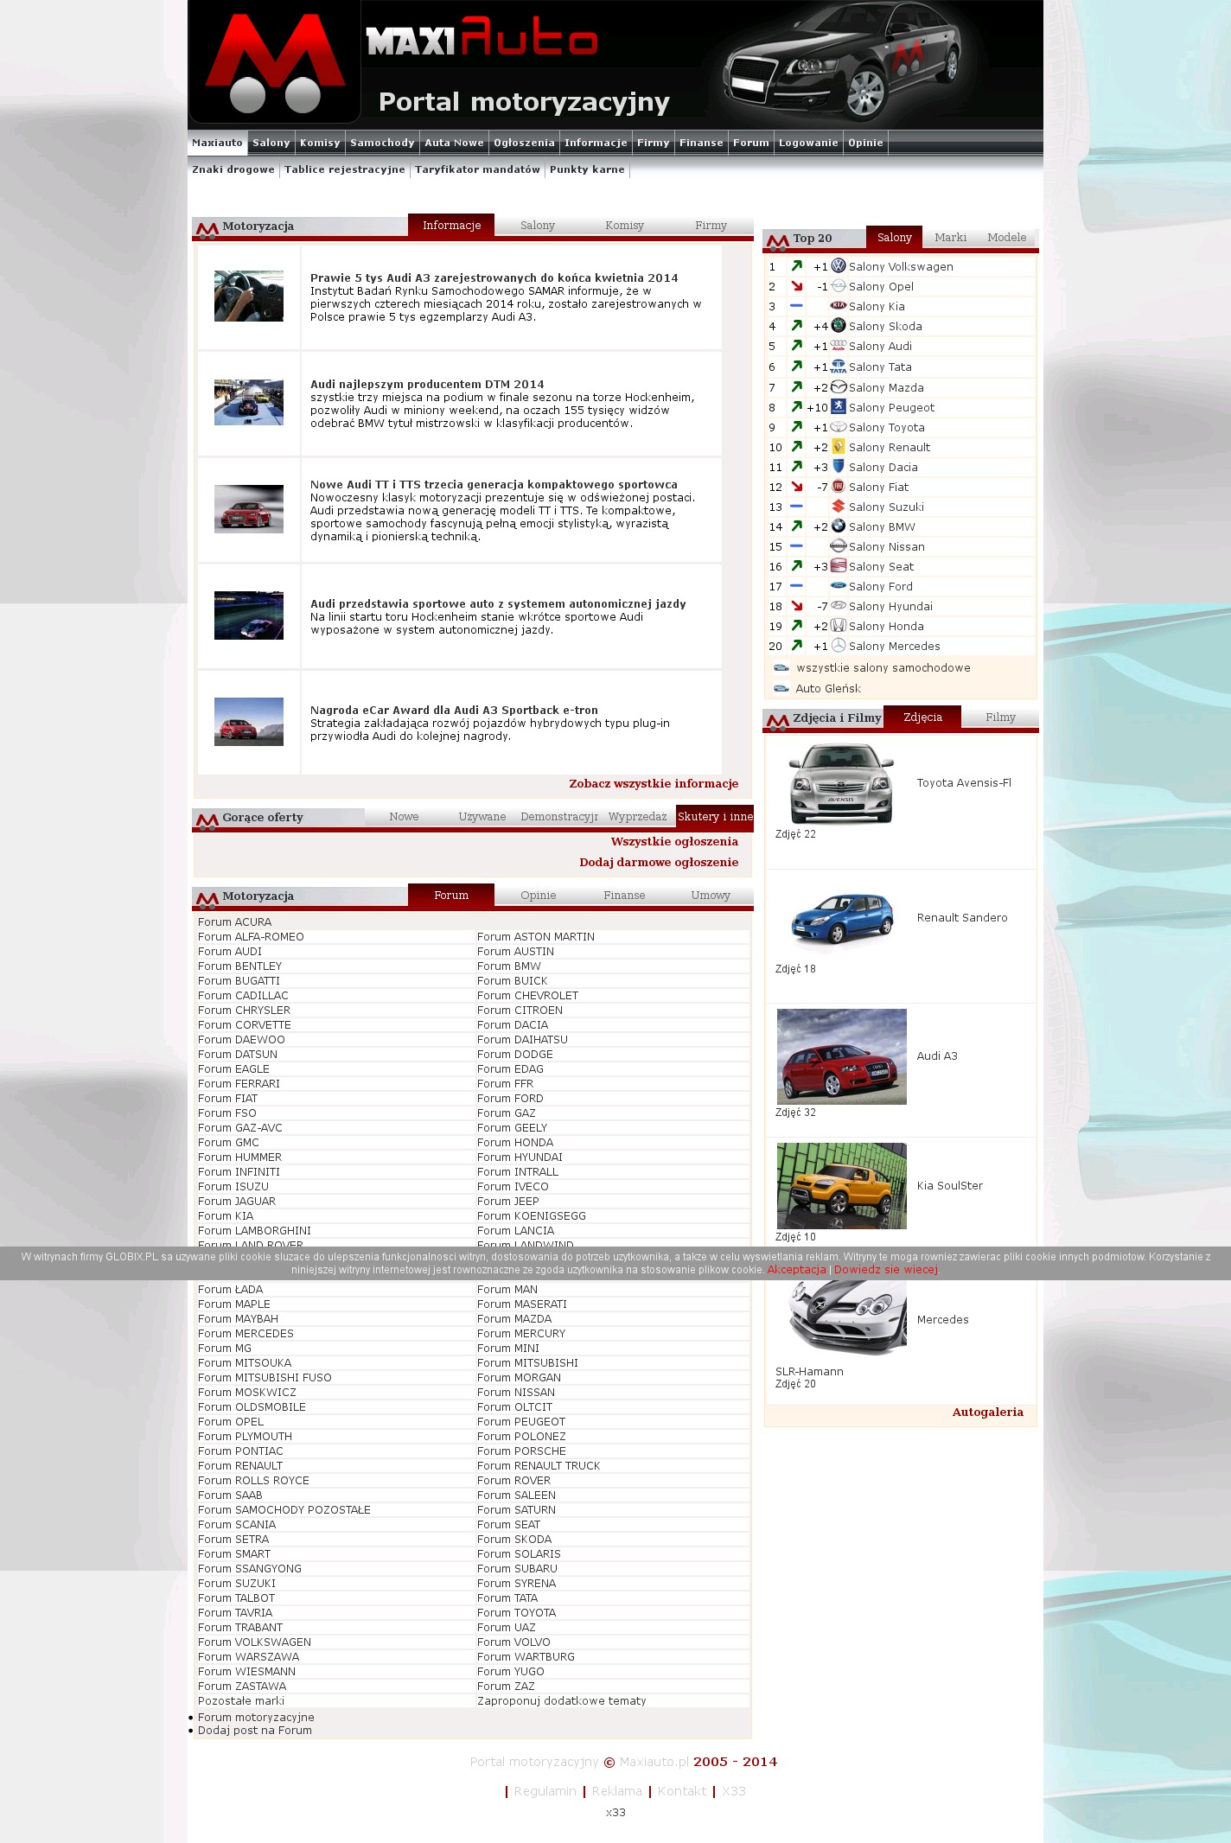The width and height of the screenshot is (1231, 1843).
Task: Open the yellow Kia SoulSter thumbnail
Action: click(x=842, y=1186)
